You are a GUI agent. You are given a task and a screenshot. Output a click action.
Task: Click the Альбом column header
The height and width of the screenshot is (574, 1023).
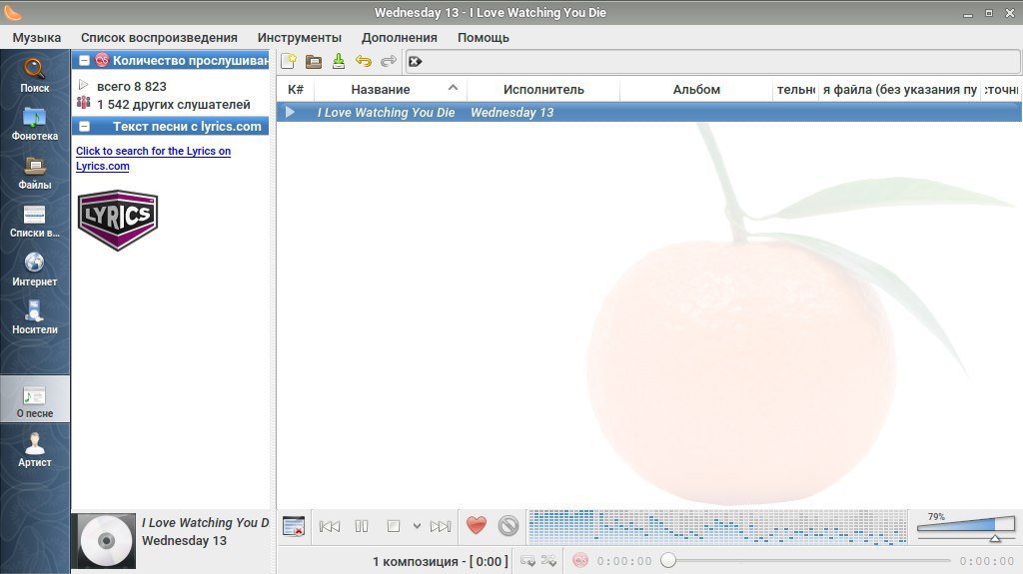(x=696, y=90)
